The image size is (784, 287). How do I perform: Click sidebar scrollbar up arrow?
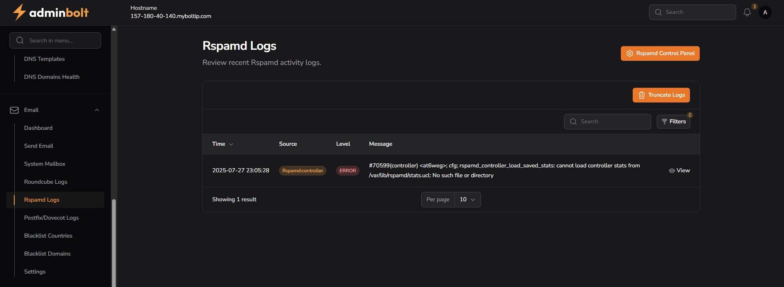(x=114, y=29)
